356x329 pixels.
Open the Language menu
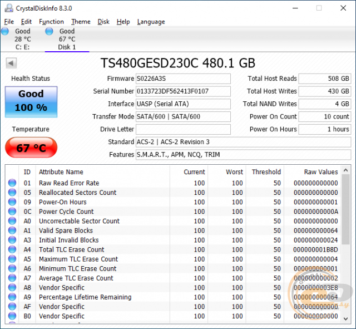pos(151,22)
